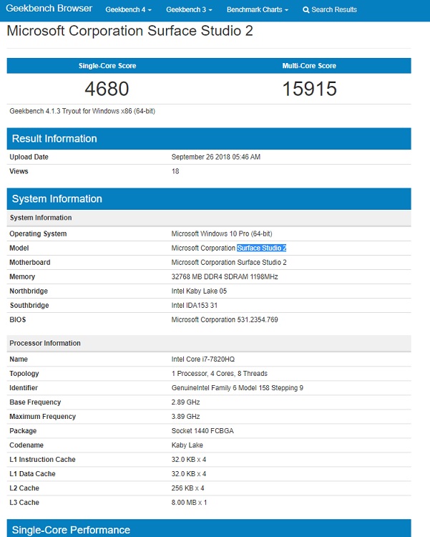This screenshot has width=430, height=537.
Task: Click the Views label
Action: click(19, 171)
